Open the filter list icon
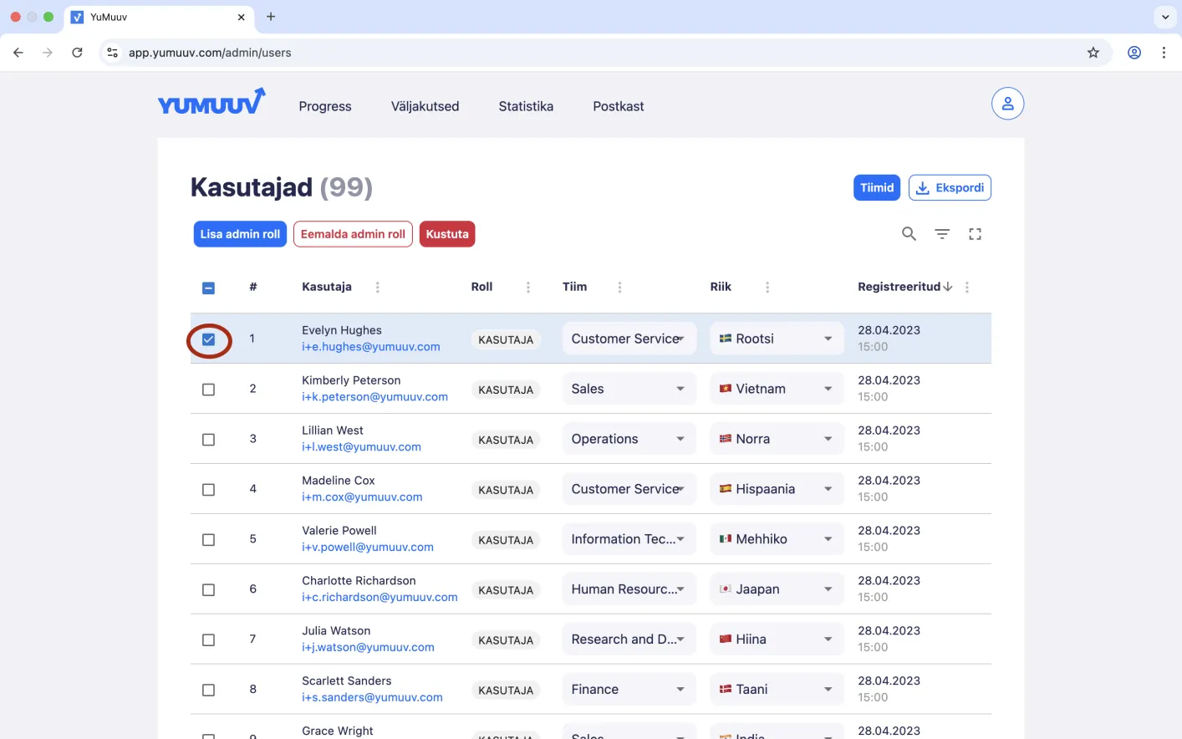This screenshot has height=739, width=1182. click(x=942, y=234)
